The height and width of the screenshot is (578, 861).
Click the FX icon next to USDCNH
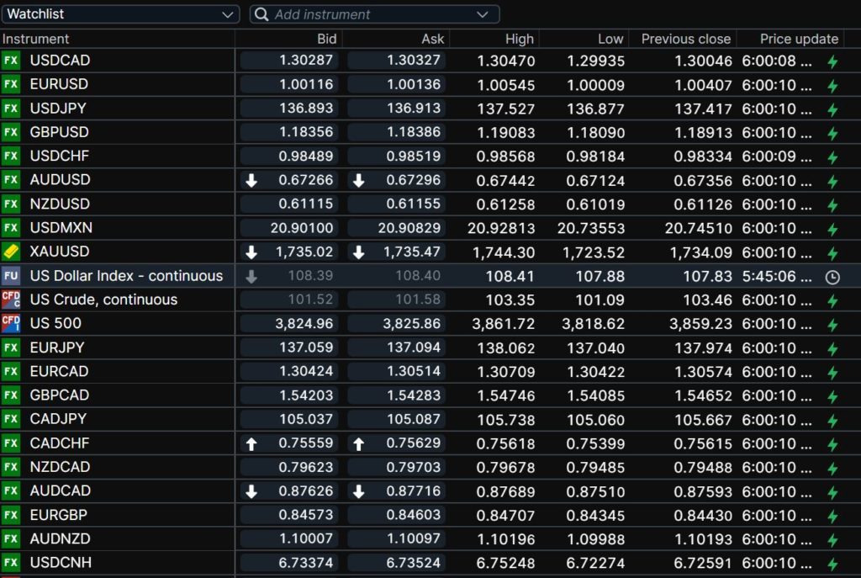(x=11, y=563)
